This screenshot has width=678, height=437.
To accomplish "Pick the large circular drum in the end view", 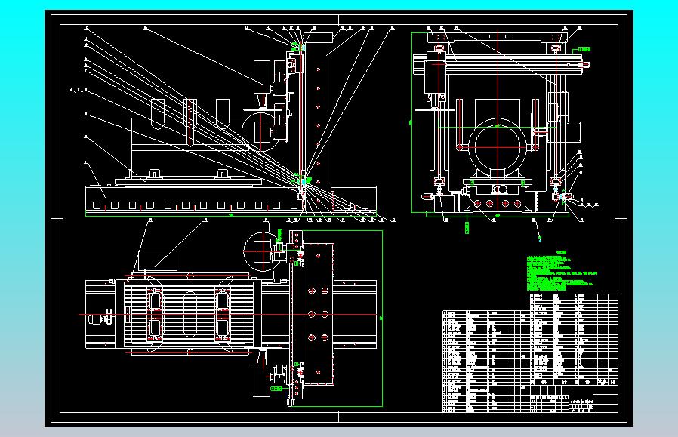I will [x=498, y=147].
